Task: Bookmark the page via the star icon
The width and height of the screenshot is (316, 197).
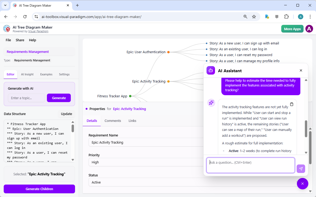Action: point(254,16)
